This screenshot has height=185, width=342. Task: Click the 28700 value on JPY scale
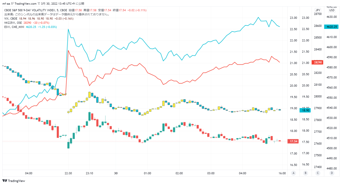[x=318, y=14]
